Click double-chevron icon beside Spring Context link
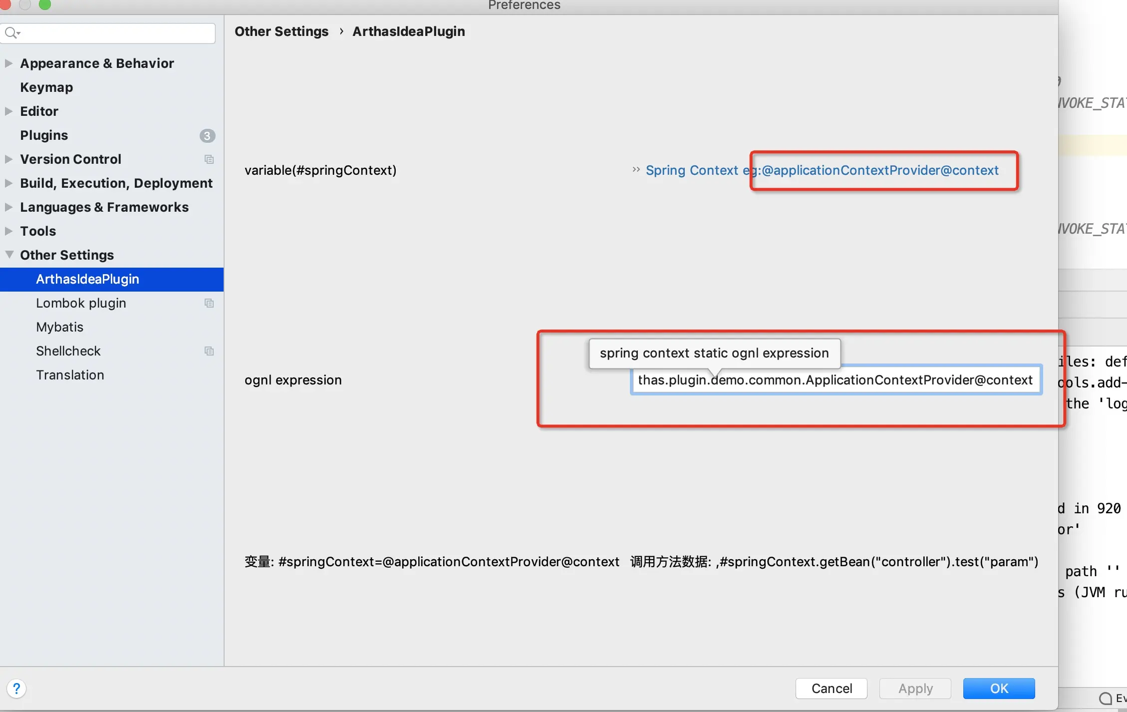Screen dimensions: 1127x712 click(x=636, y=170)
